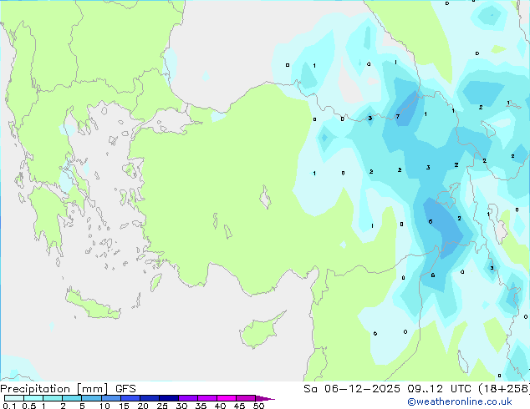Click the 20 mm legend color swatch
This screenshot has width=530, height=409.
coord(149,398)
